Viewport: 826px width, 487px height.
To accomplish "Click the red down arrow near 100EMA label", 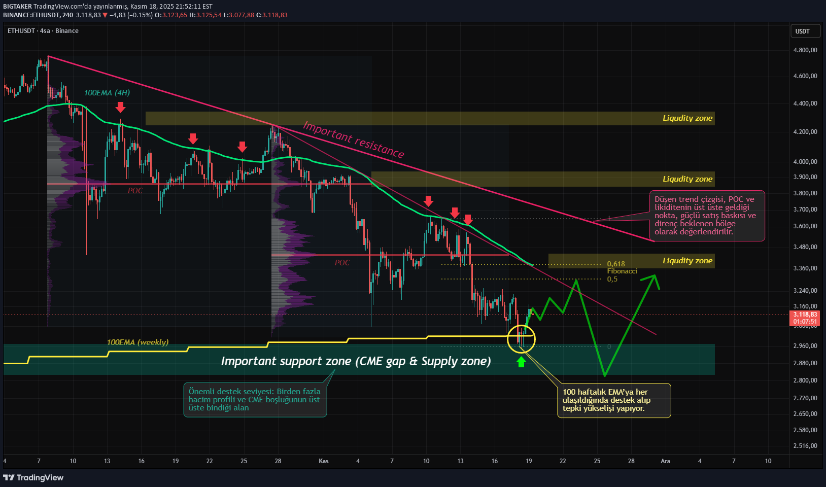I will (120, 108).
